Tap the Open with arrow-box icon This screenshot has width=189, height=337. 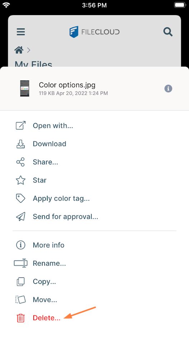click(x=21, y=126)
